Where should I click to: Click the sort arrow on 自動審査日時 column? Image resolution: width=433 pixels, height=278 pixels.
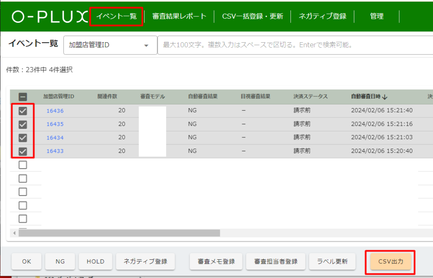384,97
